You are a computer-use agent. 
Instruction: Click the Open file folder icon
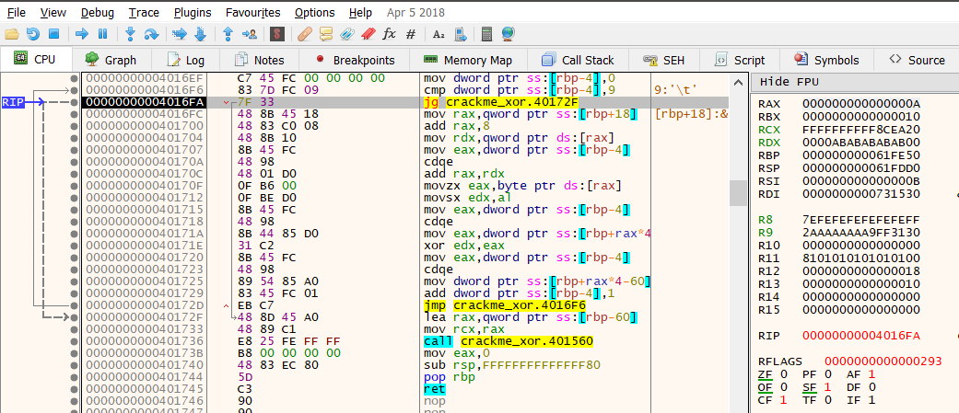point(12,34)
